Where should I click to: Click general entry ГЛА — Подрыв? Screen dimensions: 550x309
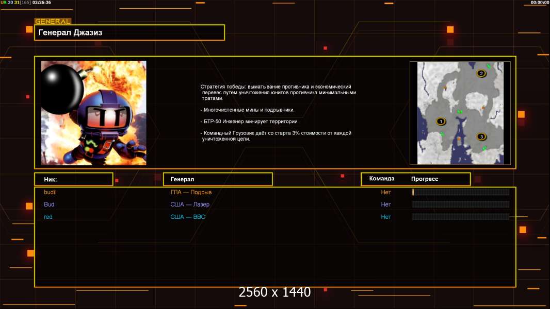point(191,192)
